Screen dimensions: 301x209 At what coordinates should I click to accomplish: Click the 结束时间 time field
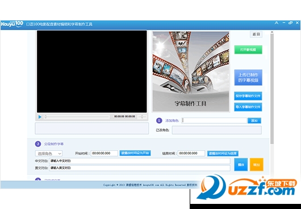click(191, 153)
